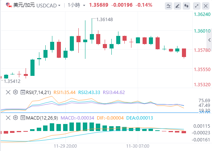
Task: Click the 1.36148 high price marker
Action: [104, 20]
